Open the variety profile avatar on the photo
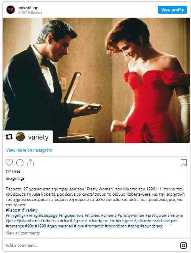The image size is (191, 253). [x=20, y=137]
